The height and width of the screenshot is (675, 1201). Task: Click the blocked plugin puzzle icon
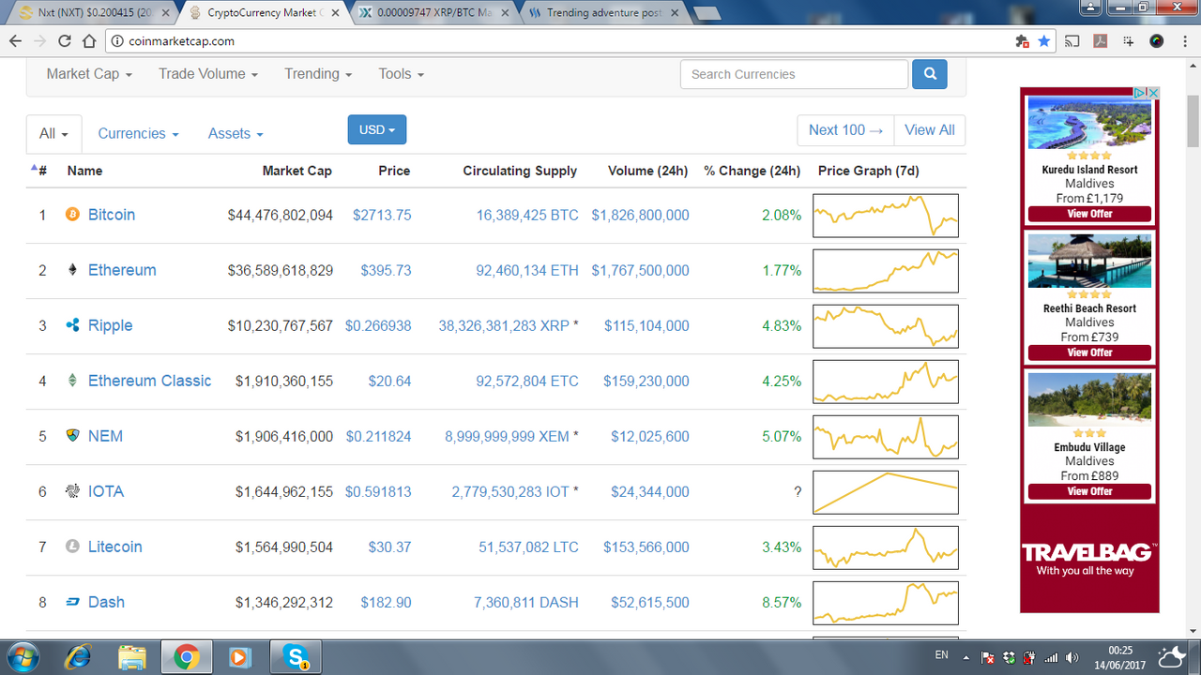pos(1023,41)
